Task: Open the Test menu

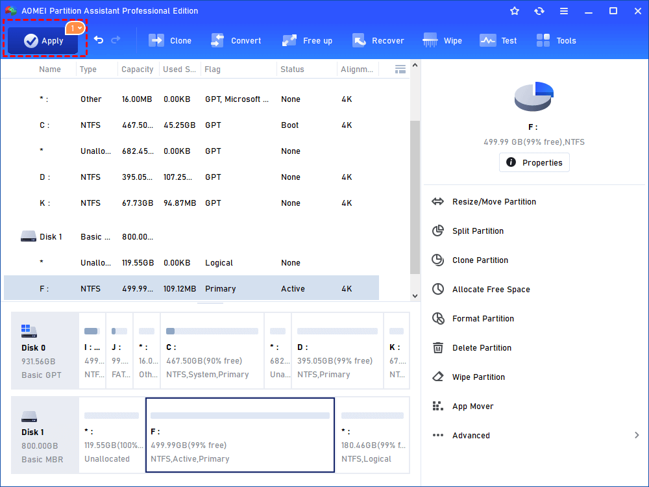Action: (x=498, y=40)
